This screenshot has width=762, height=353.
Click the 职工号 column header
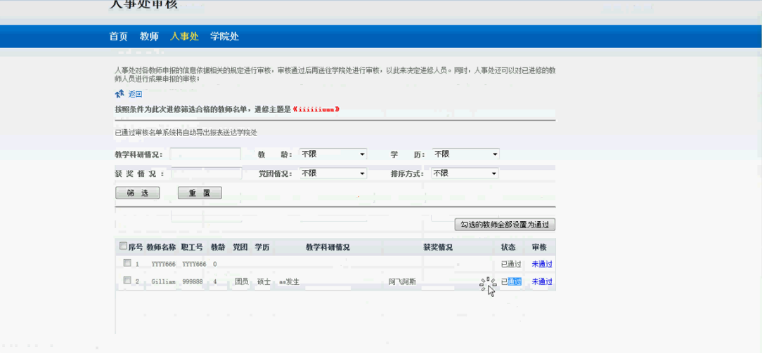[192, 247]
